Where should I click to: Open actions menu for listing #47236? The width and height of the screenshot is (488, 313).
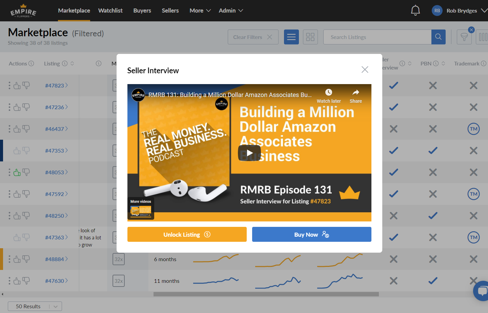pos(9,107)
